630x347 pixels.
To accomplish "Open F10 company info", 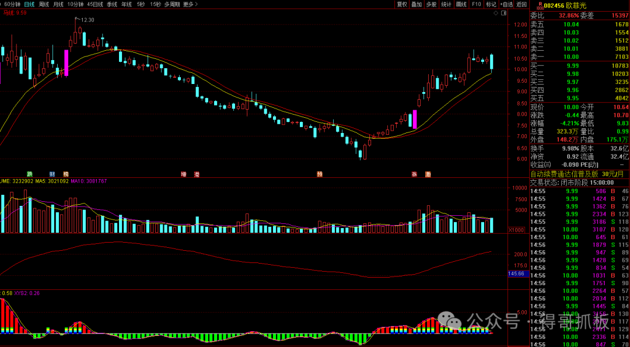I will pos(476,5).
